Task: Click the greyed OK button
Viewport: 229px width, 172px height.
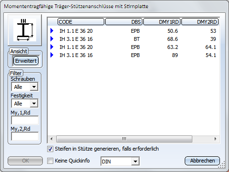Action: point(25,161)
